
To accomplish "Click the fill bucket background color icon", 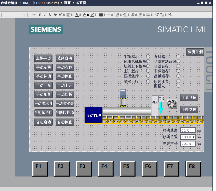I will (x=84, y=15).
